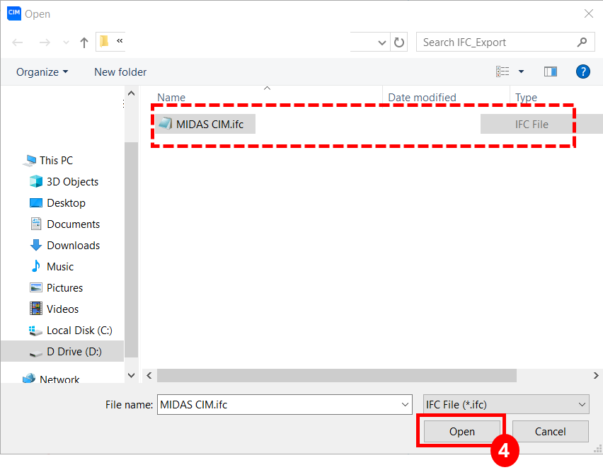Click the MIDAS CIM.ifc file icon
The image size is (603, 470).
[166, 124]
